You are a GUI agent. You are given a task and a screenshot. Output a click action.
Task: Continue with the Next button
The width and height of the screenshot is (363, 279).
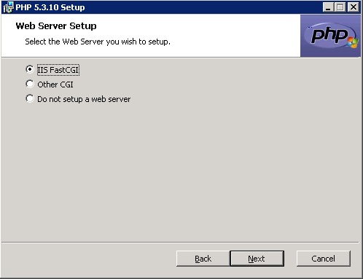coord(257,259)
